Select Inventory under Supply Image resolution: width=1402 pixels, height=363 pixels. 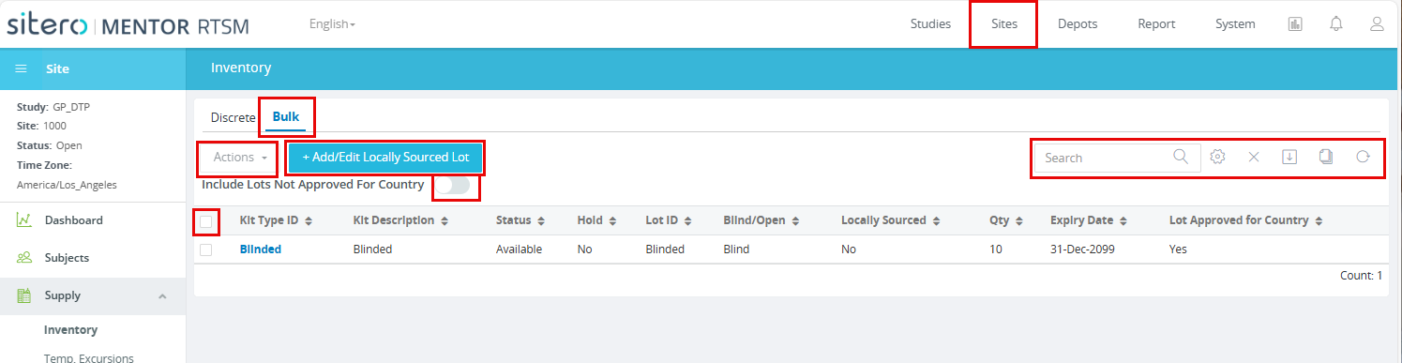(x=71, y=330)
